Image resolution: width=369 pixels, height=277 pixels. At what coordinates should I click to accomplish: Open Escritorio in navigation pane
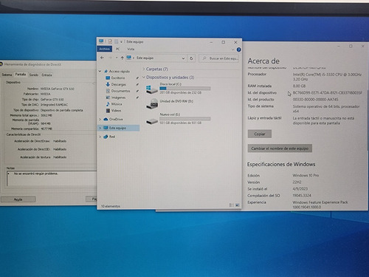(x=118, y=78)
